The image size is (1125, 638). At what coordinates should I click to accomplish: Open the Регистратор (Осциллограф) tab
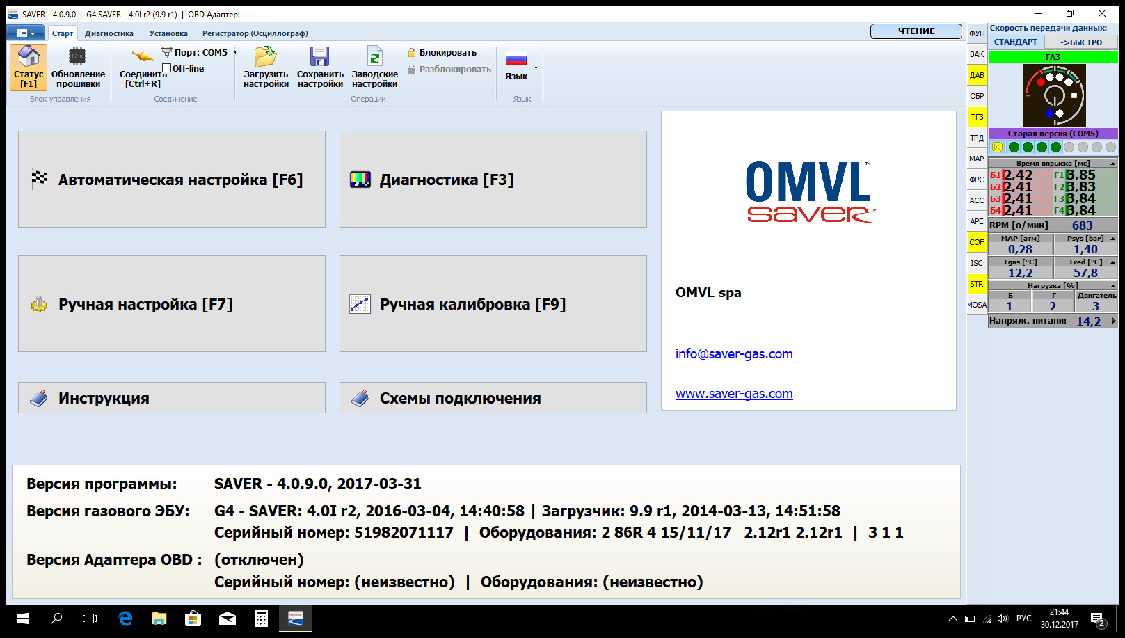pos(255,33)
